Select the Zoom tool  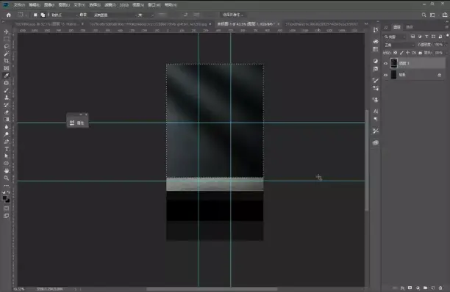tap(7, 178)
